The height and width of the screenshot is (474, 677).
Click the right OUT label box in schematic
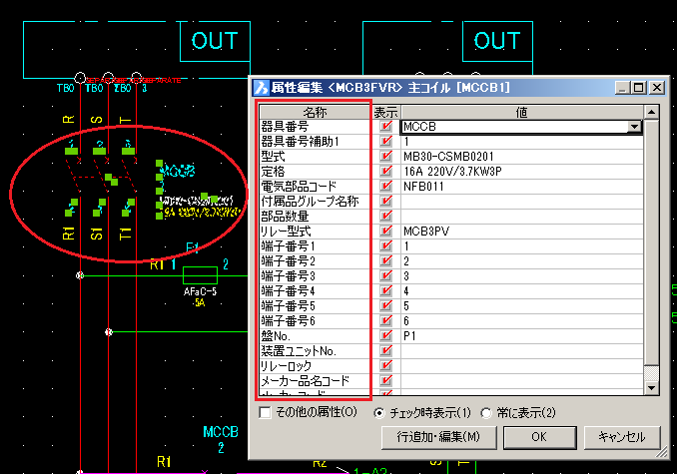(x=497, y=41)
